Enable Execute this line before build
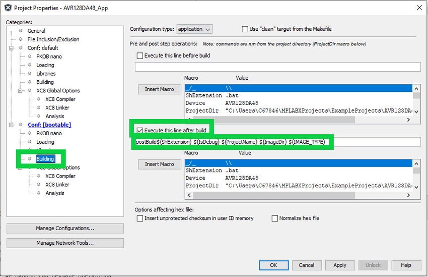428x277 pixels. (x=140, y=56)
